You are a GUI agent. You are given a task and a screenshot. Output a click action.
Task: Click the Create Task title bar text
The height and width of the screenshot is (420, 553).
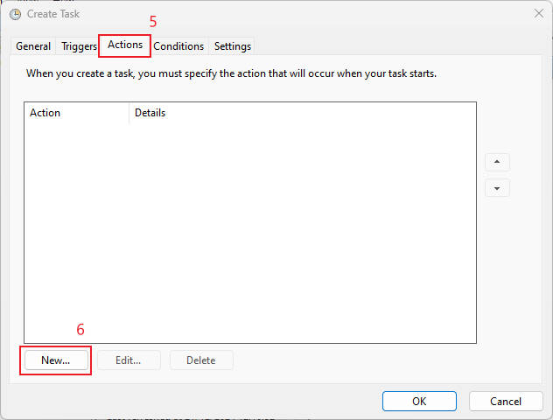coord(54,14)
